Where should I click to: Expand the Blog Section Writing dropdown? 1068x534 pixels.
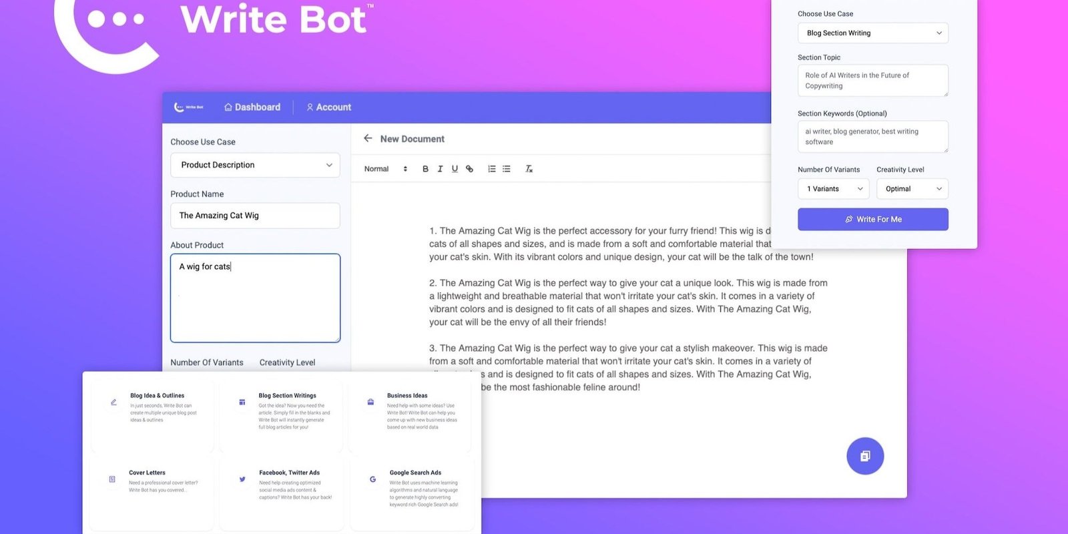point(872,33)
